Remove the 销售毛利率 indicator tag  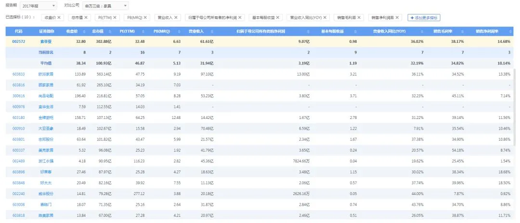[359, 18]
